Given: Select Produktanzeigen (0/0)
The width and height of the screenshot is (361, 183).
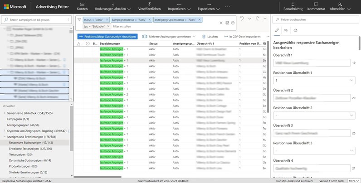Looking at the screenshot, I should tap(23, 166).
